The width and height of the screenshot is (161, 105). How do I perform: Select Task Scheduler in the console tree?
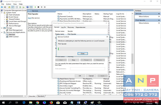pyautogui.click(x=14, y=15)
